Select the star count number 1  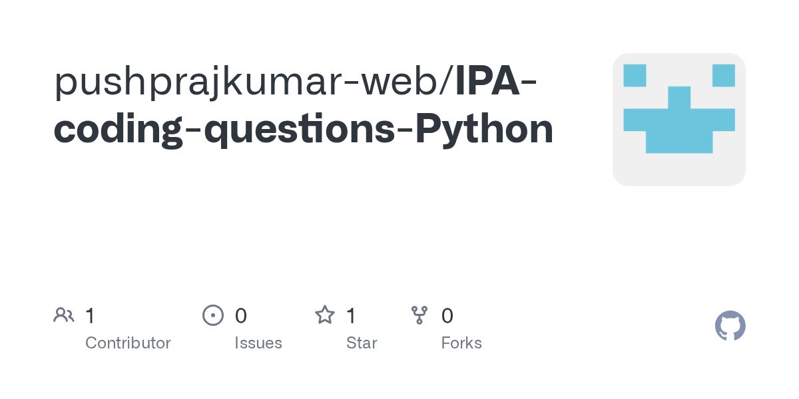coord(351,316)
